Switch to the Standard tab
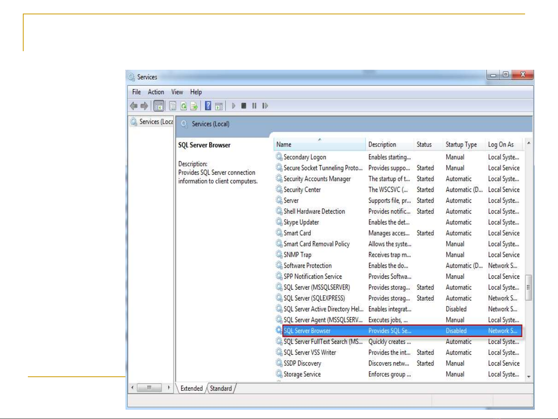 click(221, 388)
